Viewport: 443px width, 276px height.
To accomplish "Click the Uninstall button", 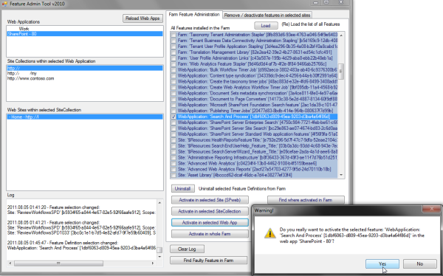I will coord(182,188).
